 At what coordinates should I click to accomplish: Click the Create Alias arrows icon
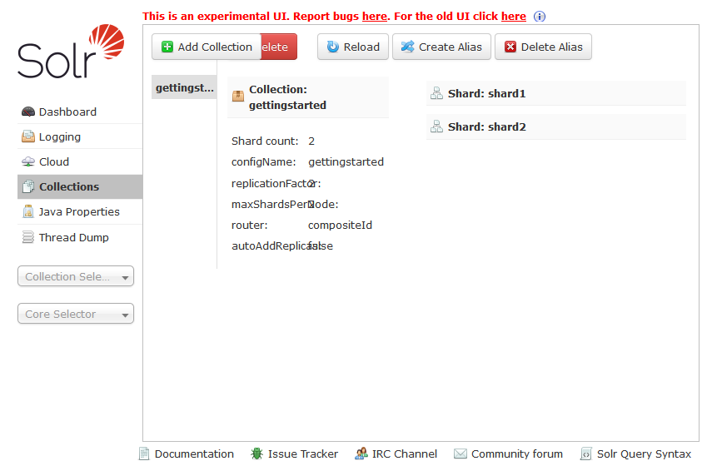pyautogui.click(x=407, y=47)
